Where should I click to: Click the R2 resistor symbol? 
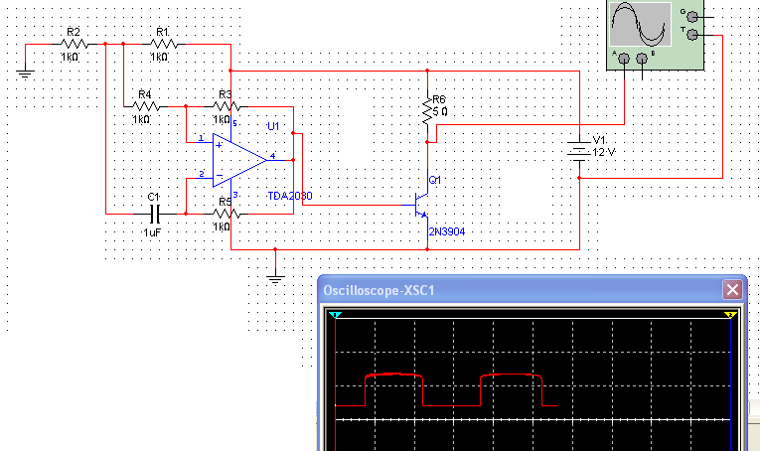(75, 44)
